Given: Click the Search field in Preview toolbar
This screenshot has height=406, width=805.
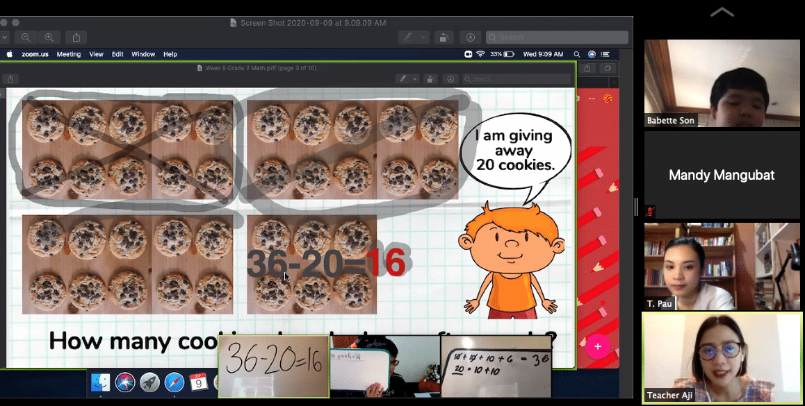Looking at the screenshot, I should pos(557,37).
